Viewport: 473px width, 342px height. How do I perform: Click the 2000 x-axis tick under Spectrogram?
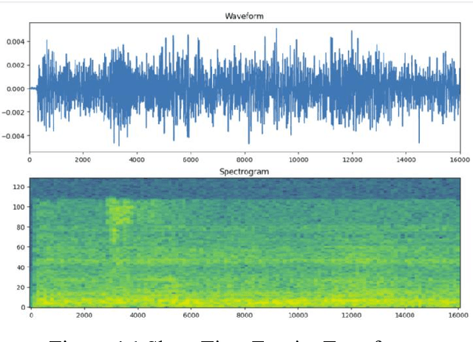84,315
